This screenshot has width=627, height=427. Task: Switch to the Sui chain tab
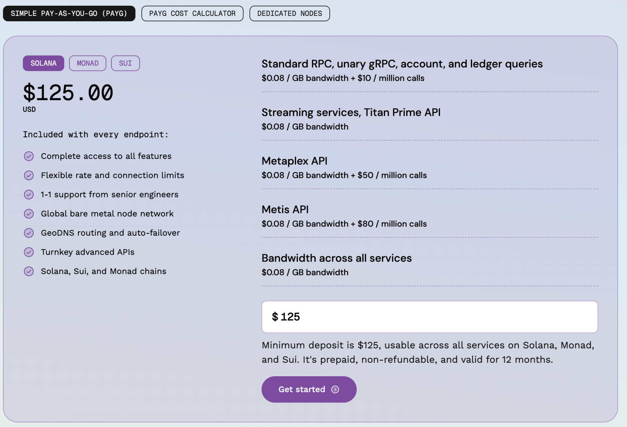[126, 63]
